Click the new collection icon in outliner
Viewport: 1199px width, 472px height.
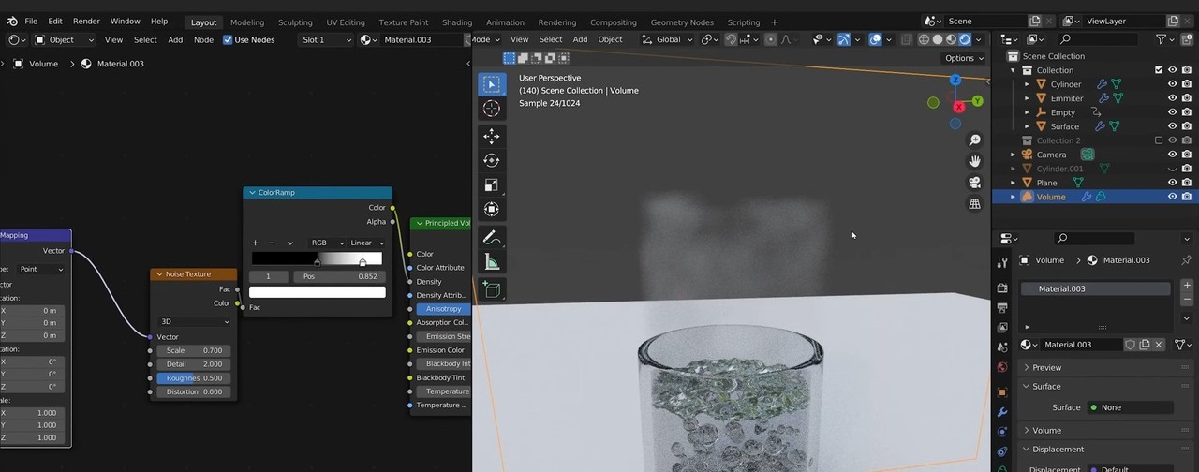pyautogui.click(x=1186, y=39)
